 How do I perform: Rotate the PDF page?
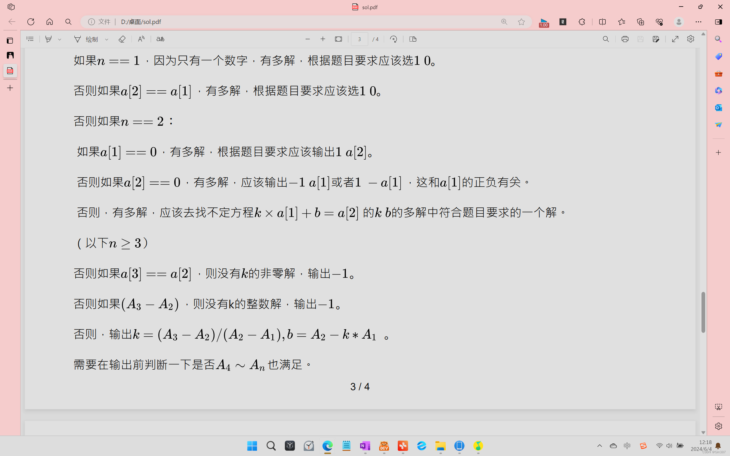(x=393, y=39)
